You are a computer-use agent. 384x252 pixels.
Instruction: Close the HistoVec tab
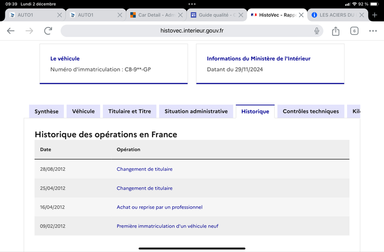coord(301,15)
